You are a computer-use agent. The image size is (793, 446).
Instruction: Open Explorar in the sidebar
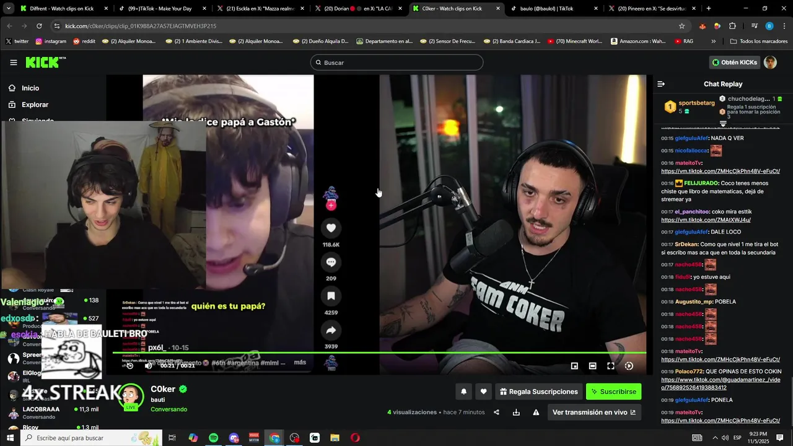(35, 105)
